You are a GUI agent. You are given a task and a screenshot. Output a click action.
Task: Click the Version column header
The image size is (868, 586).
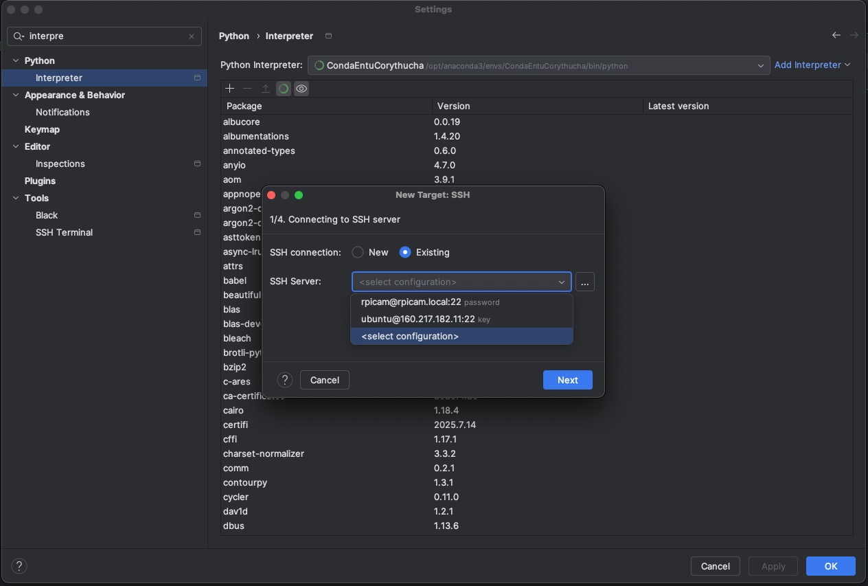pos(453,106)
